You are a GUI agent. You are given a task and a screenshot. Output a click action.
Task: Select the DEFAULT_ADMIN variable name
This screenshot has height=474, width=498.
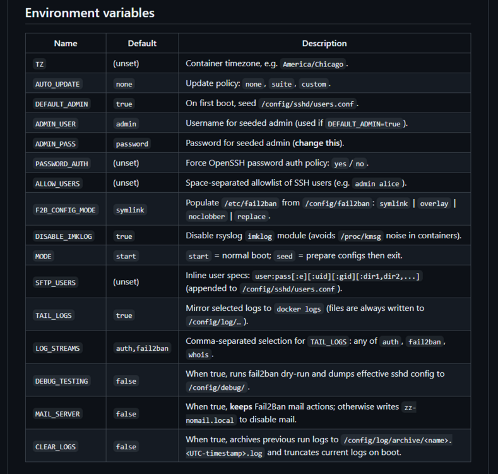pyautogui.click(x=62, y=104)
